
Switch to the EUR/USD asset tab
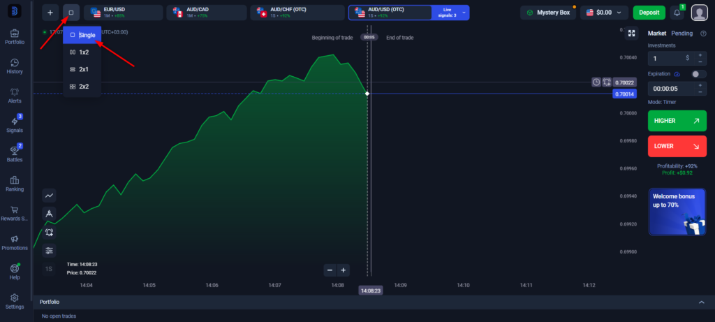pos(123,13)
